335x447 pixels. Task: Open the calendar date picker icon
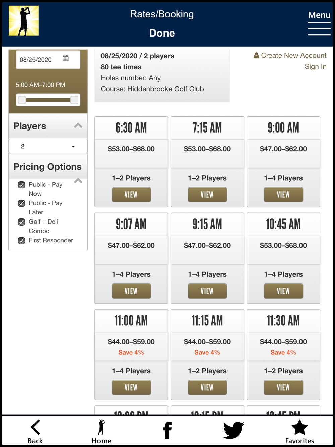[66, 58]
